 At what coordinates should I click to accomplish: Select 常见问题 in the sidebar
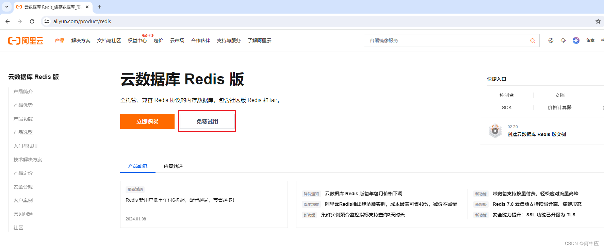click(23, 214)
